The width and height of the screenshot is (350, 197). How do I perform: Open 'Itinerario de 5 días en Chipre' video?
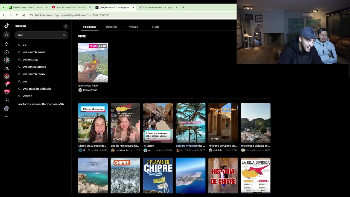[223, 123]
